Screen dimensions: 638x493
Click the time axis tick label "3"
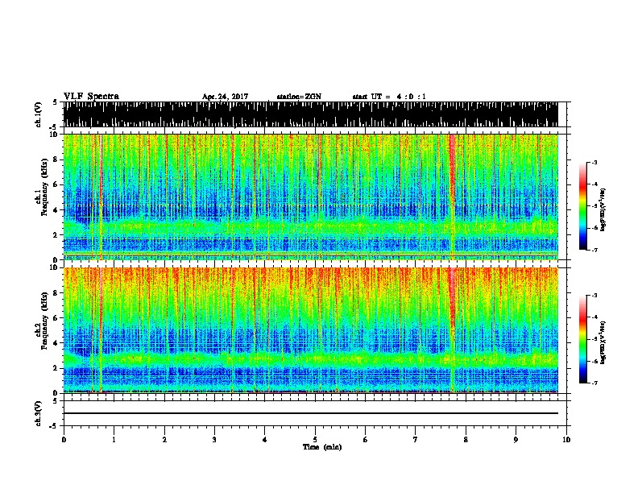[x=214, y=440]
